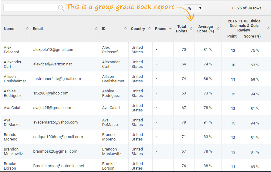The image size is (271, 172).
Task: Sort by Name column arrows
Action: point(27,29)
